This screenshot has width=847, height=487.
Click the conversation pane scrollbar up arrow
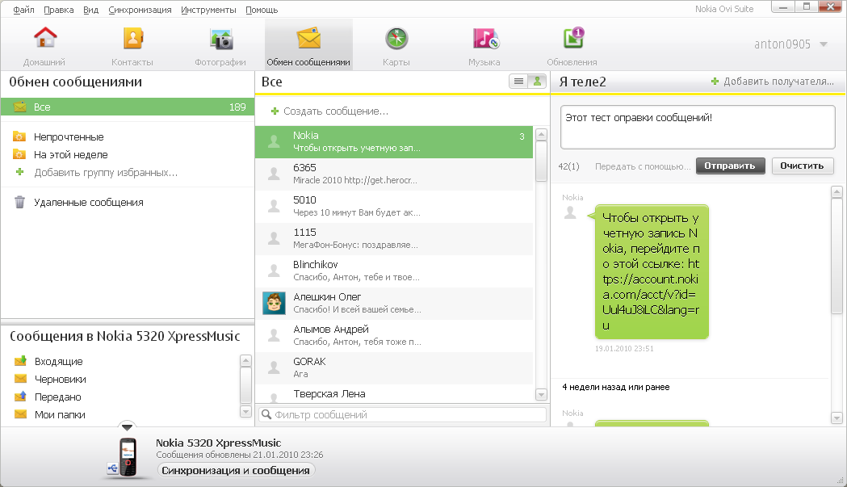coord(837,191)
